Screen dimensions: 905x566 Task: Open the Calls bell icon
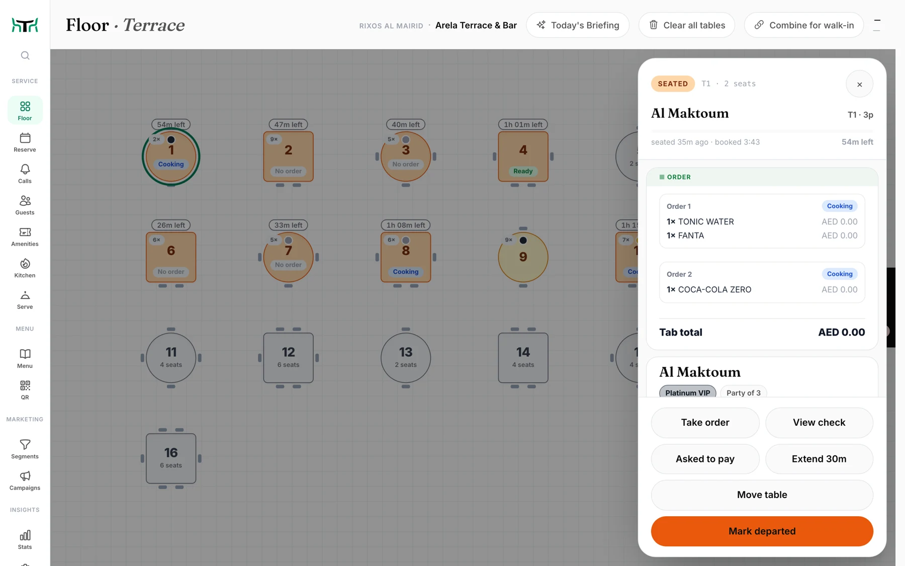[25, 169]
